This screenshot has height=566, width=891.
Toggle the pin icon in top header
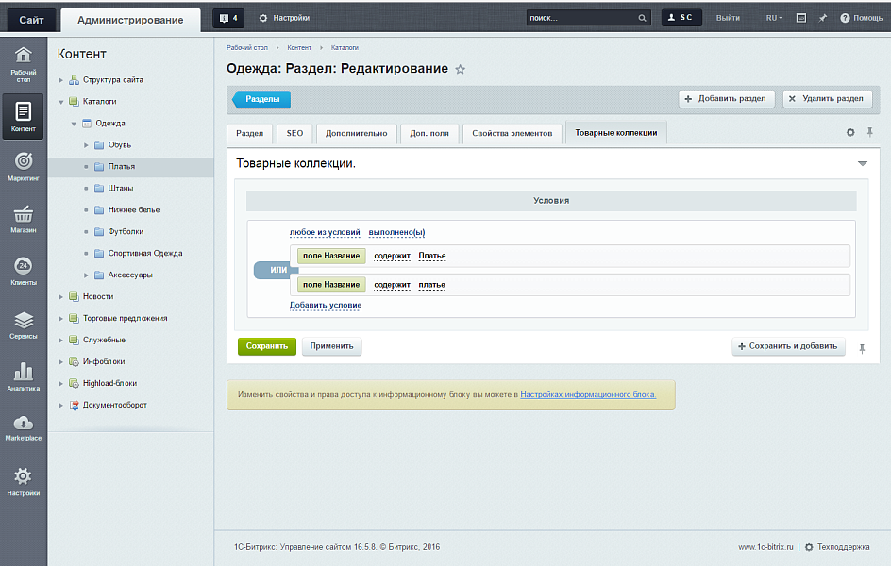point(823,18)
